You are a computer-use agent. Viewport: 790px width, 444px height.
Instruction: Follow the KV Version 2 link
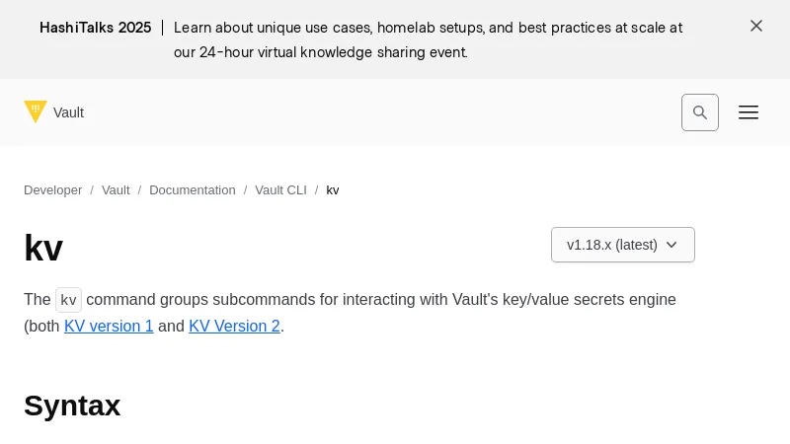(x=234, y=327)
